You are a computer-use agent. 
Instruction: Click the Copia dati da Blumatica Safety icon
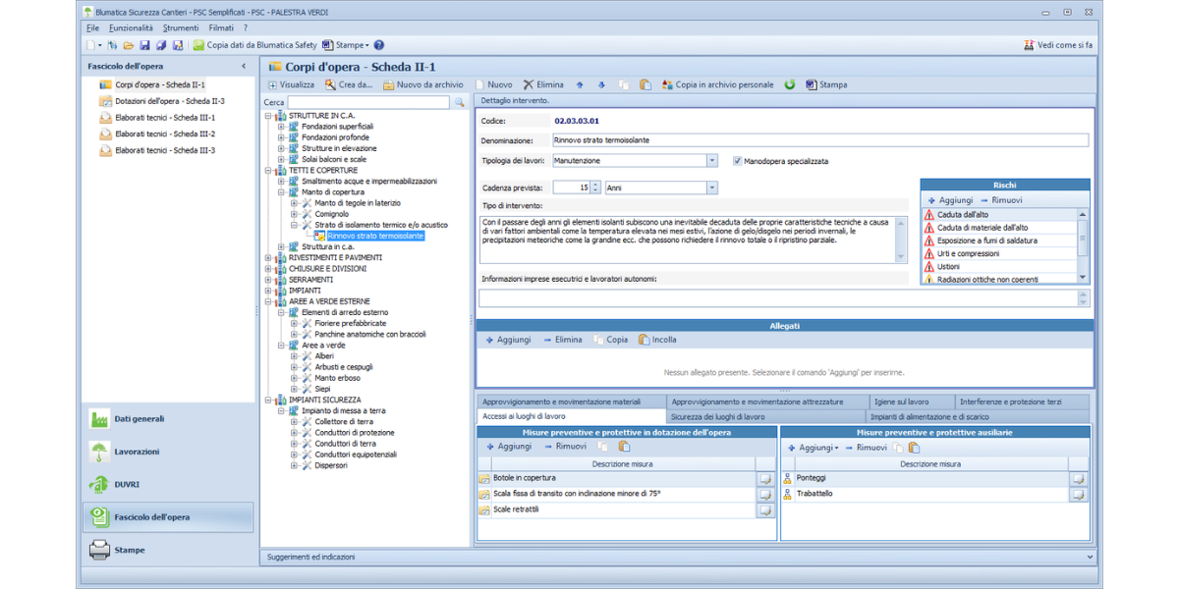pos(198,45)
